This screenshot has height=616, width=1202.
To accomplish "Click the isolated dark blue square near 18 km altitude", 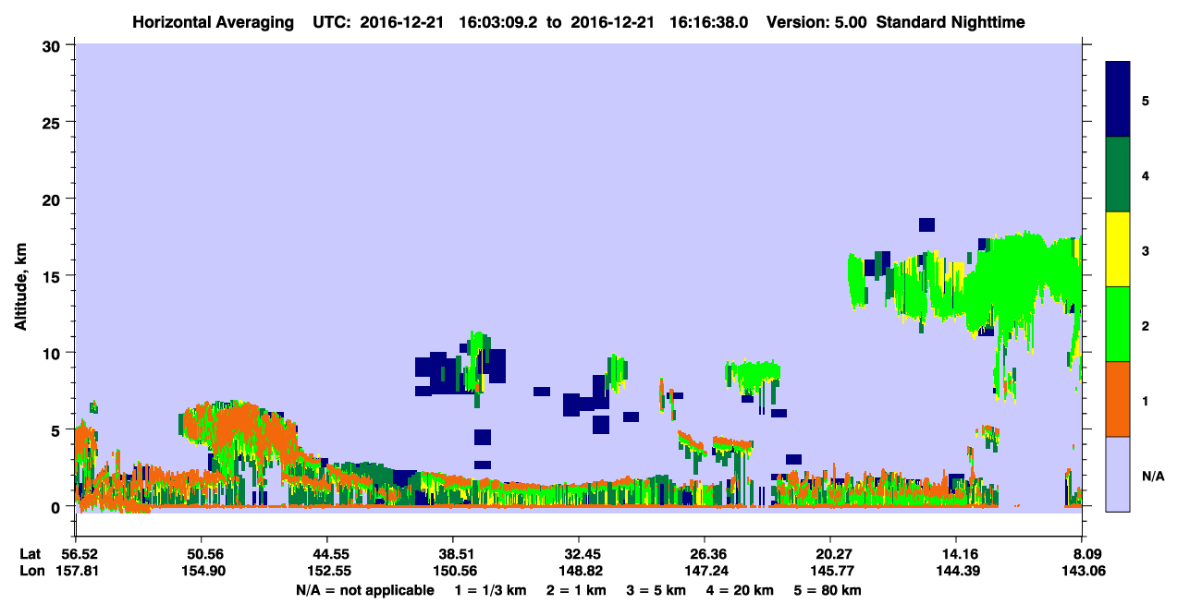I will click(x=926, y=224).
